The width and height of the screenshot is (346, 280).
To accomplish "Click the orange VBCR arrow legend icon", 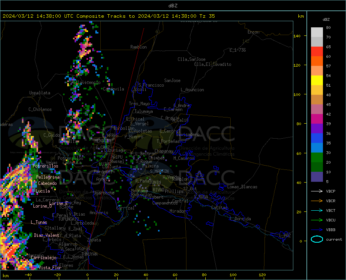I will tap(317, 201).
